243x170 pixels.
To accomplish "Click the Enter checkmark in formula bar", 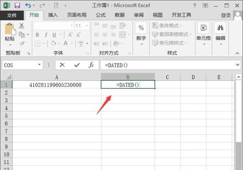I will pyautogui.click(x=77, y=65).
